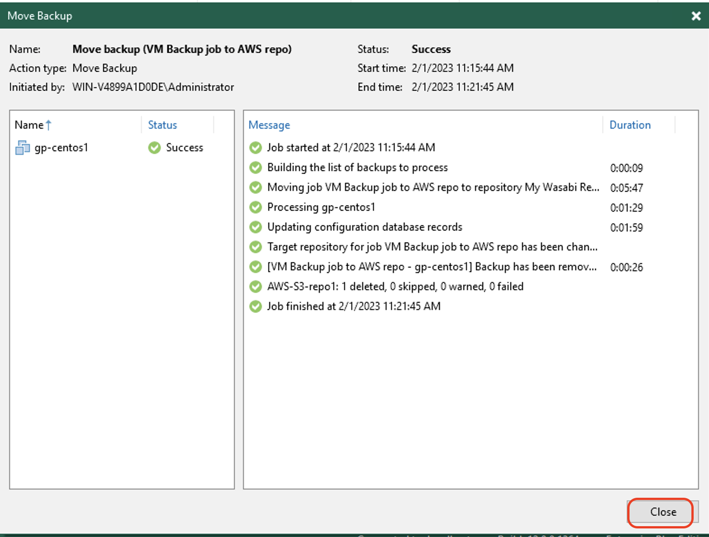Click the job name 'Move backup (VM Backup job to AWS repo)'

182,49
